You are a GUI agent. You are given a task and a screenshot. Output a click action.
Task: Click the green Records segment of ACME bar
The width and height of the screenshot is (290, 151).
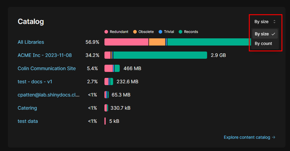coord(160,55)
